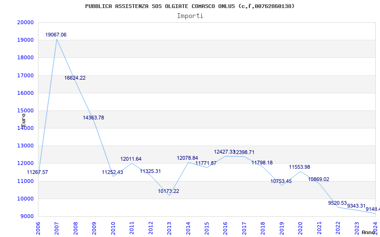Click the 2007 x-axis year label
Screen dimensions: 380x237
click(x=57, y=228)
